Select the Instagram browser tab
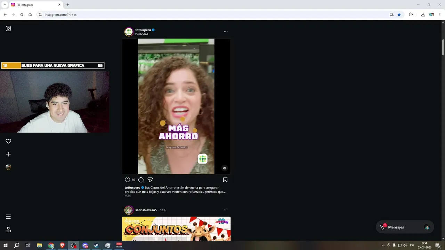The image size is (445, 250). 36,5
